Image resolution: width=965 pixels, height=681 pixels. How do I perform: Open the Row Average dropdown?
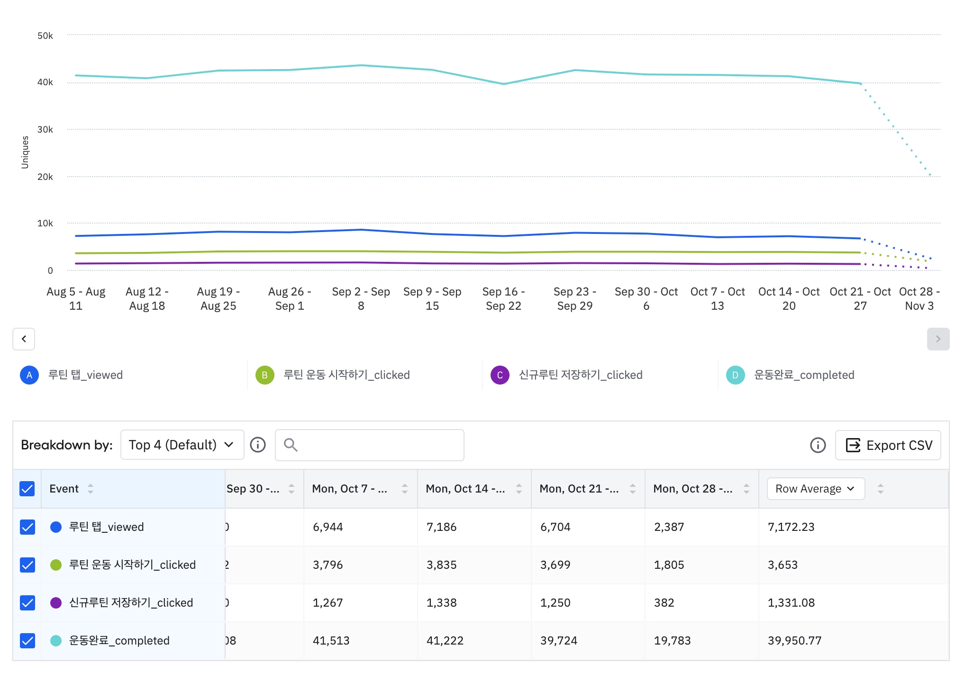[x=815, y=489]
